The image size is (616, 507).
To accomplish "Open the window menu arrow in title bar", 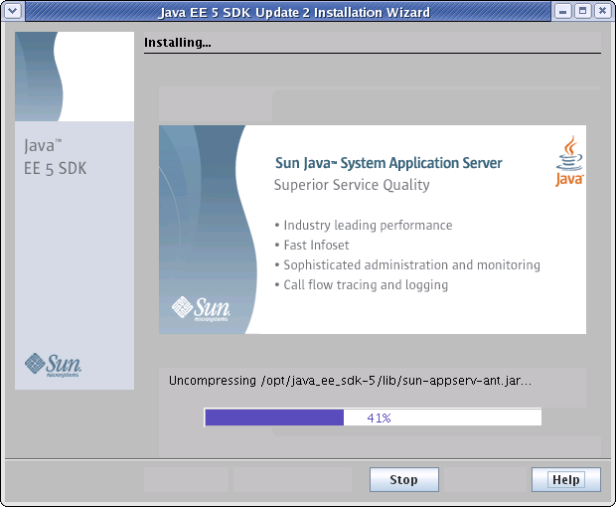I will pyautogui.click(x=13, y=11).
